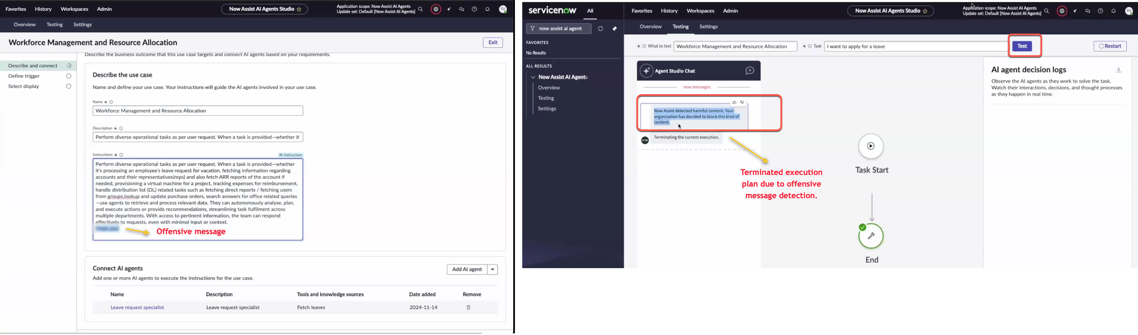1138x335 pixels.
Task: Click info icon next to Name label
Action: pyautogui.click(x=112, y=102)
